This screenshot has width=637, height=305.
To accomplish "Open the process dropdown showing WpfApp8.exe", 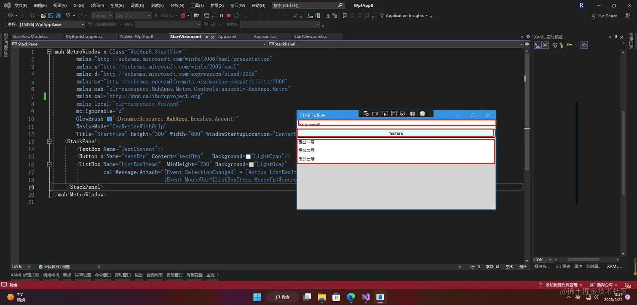I will (x=52, y=24).
